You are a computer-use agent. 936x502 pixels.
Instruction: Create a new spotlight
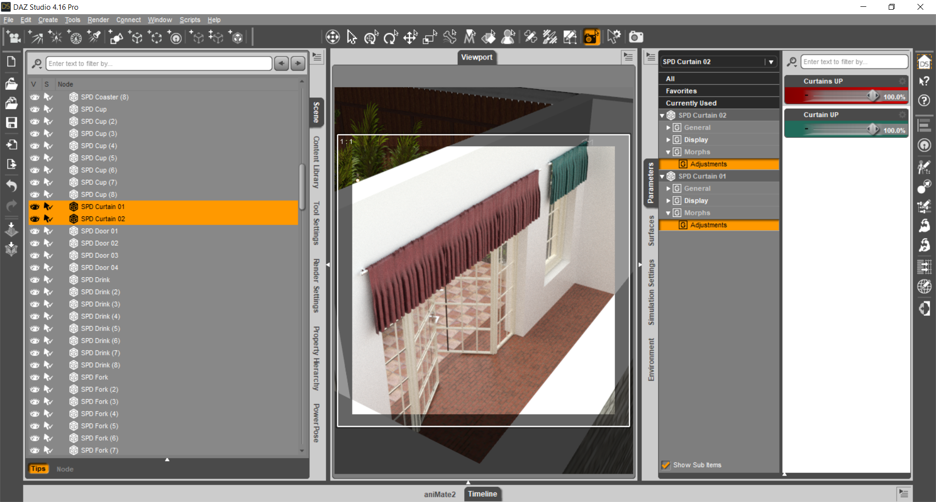pos(94,37)
